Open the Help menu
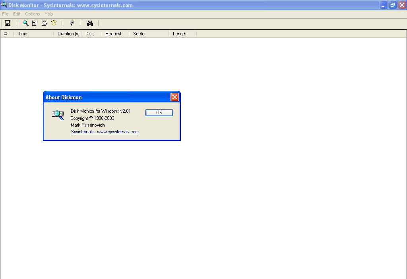 (48, 14)
